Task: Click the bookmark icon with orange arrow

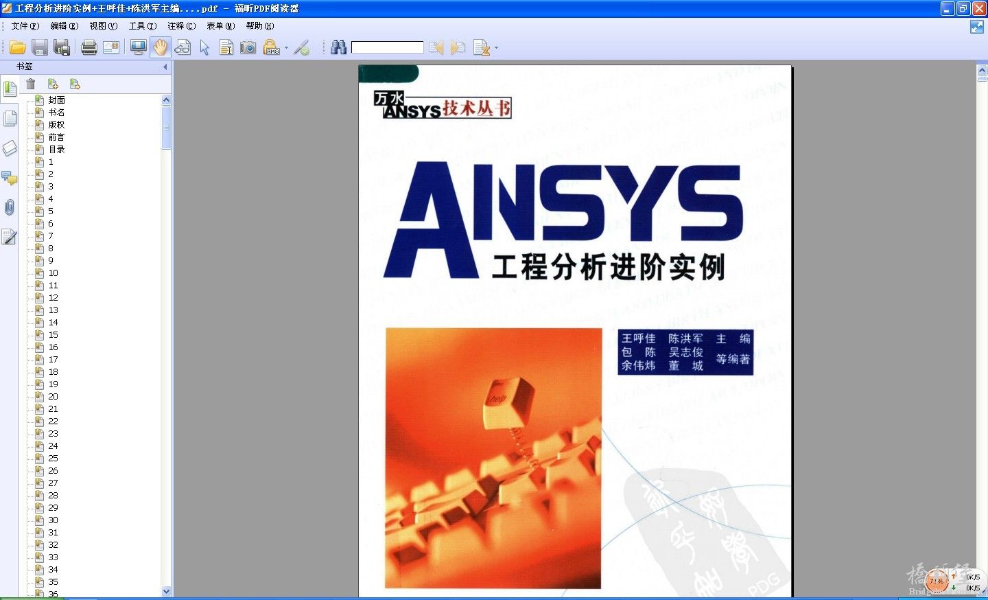Action: click(75, 84)
